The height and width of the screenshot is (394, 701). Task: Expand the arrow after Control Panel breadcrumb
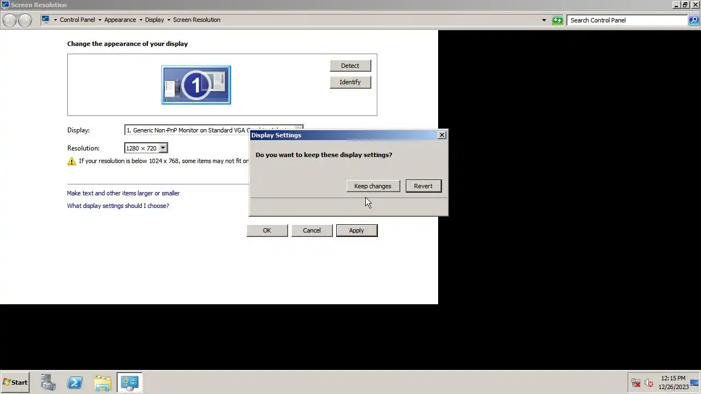click(100, 20)
